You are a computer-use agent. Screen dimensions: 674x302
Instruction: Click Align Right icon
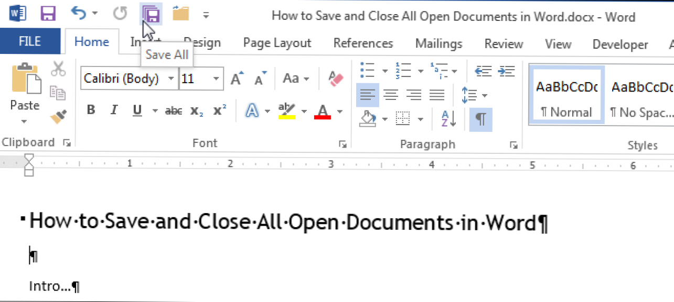tap(414, 95)
